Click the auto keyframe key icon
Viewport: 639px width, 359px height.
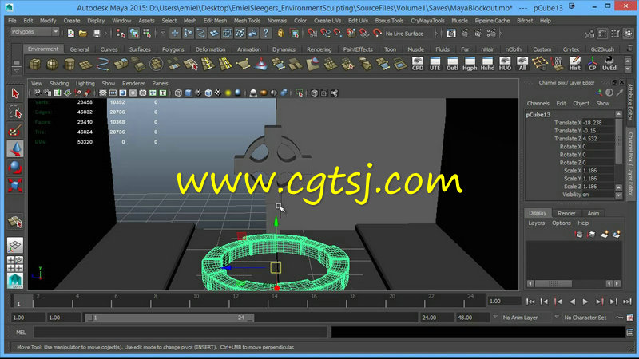[620, 318]
